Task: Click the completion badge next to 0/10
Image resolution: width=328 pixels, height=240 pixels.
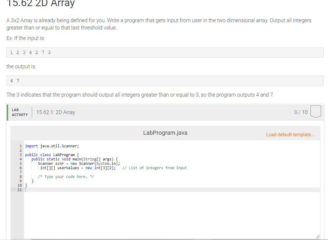Action: [315, 112]
